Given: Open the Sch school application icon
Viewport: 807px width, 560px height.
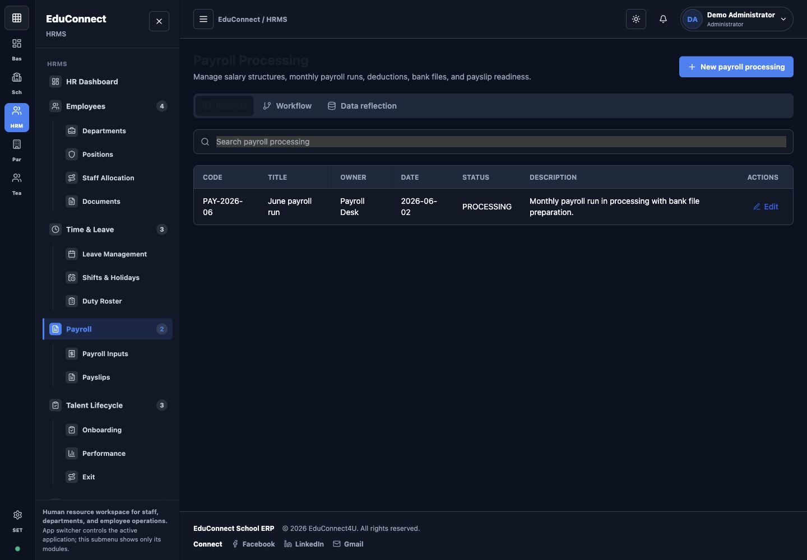Looking at the screenshot, I should tap(17, 83).
